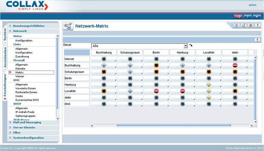The image size is (264, 151).
Task: Click the Hamburg row label
Action: (77, 85)
